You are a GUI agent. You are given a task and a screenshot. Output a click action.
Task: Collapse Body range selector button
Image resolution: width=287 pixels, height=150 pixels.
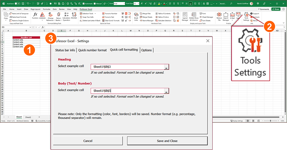point(166,91)
